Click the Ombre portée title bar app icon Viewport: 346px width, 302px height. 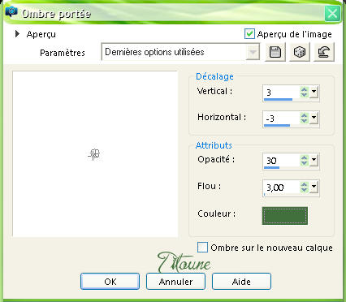click(11, 12)
